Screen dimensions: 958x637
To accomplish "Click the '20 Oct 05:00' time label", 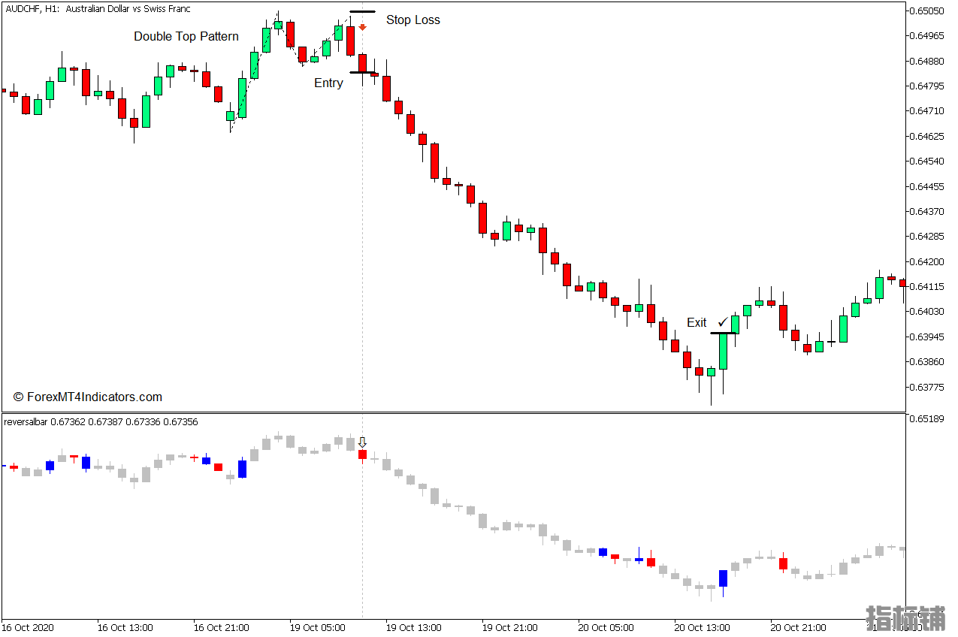I will (606, 627).
